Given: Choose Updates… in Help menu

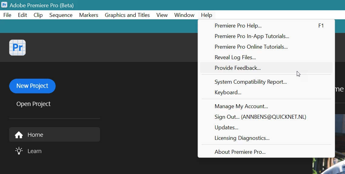Looking at the screenshot, I should click(x=266, y=127).
